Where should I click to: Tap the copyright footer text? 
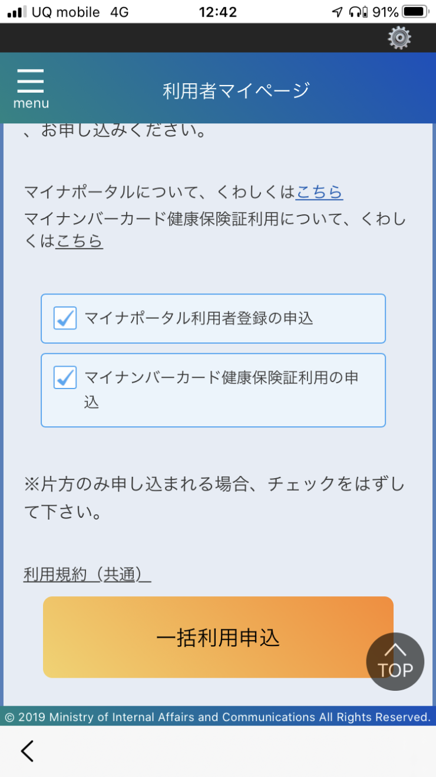[218, 717]
